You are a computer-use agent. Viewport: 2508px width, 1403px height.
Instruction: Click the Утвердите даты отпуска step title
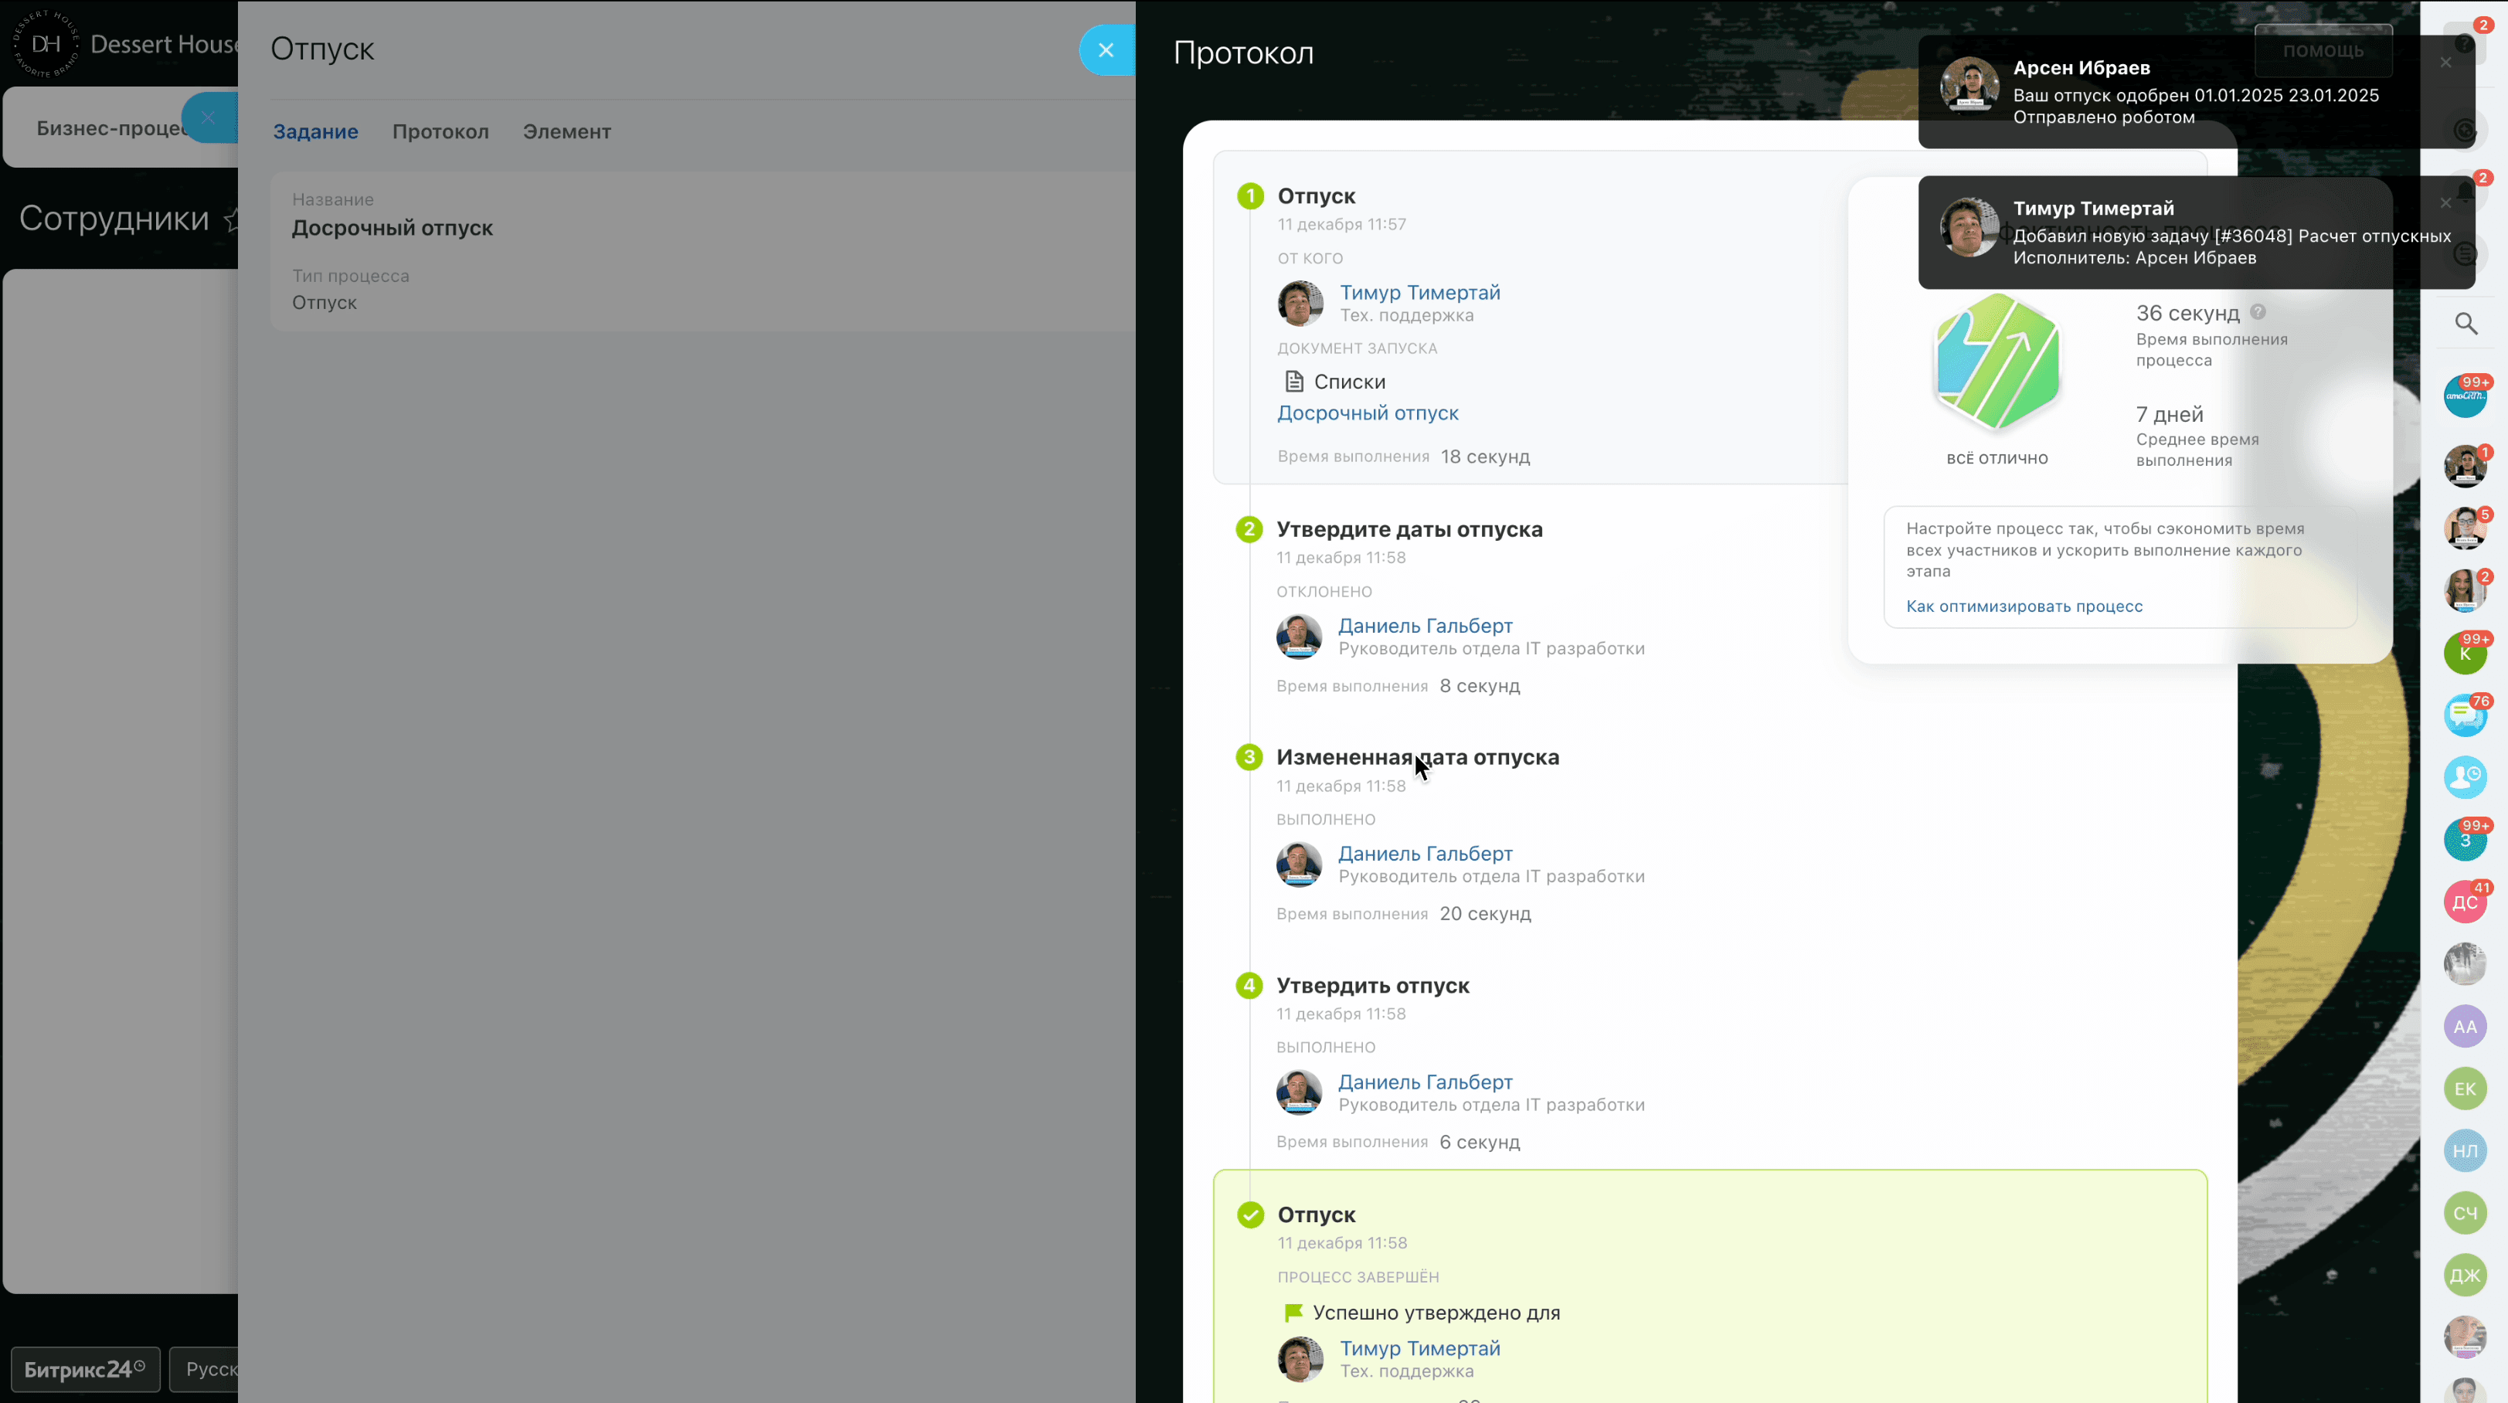(1409, 530)
